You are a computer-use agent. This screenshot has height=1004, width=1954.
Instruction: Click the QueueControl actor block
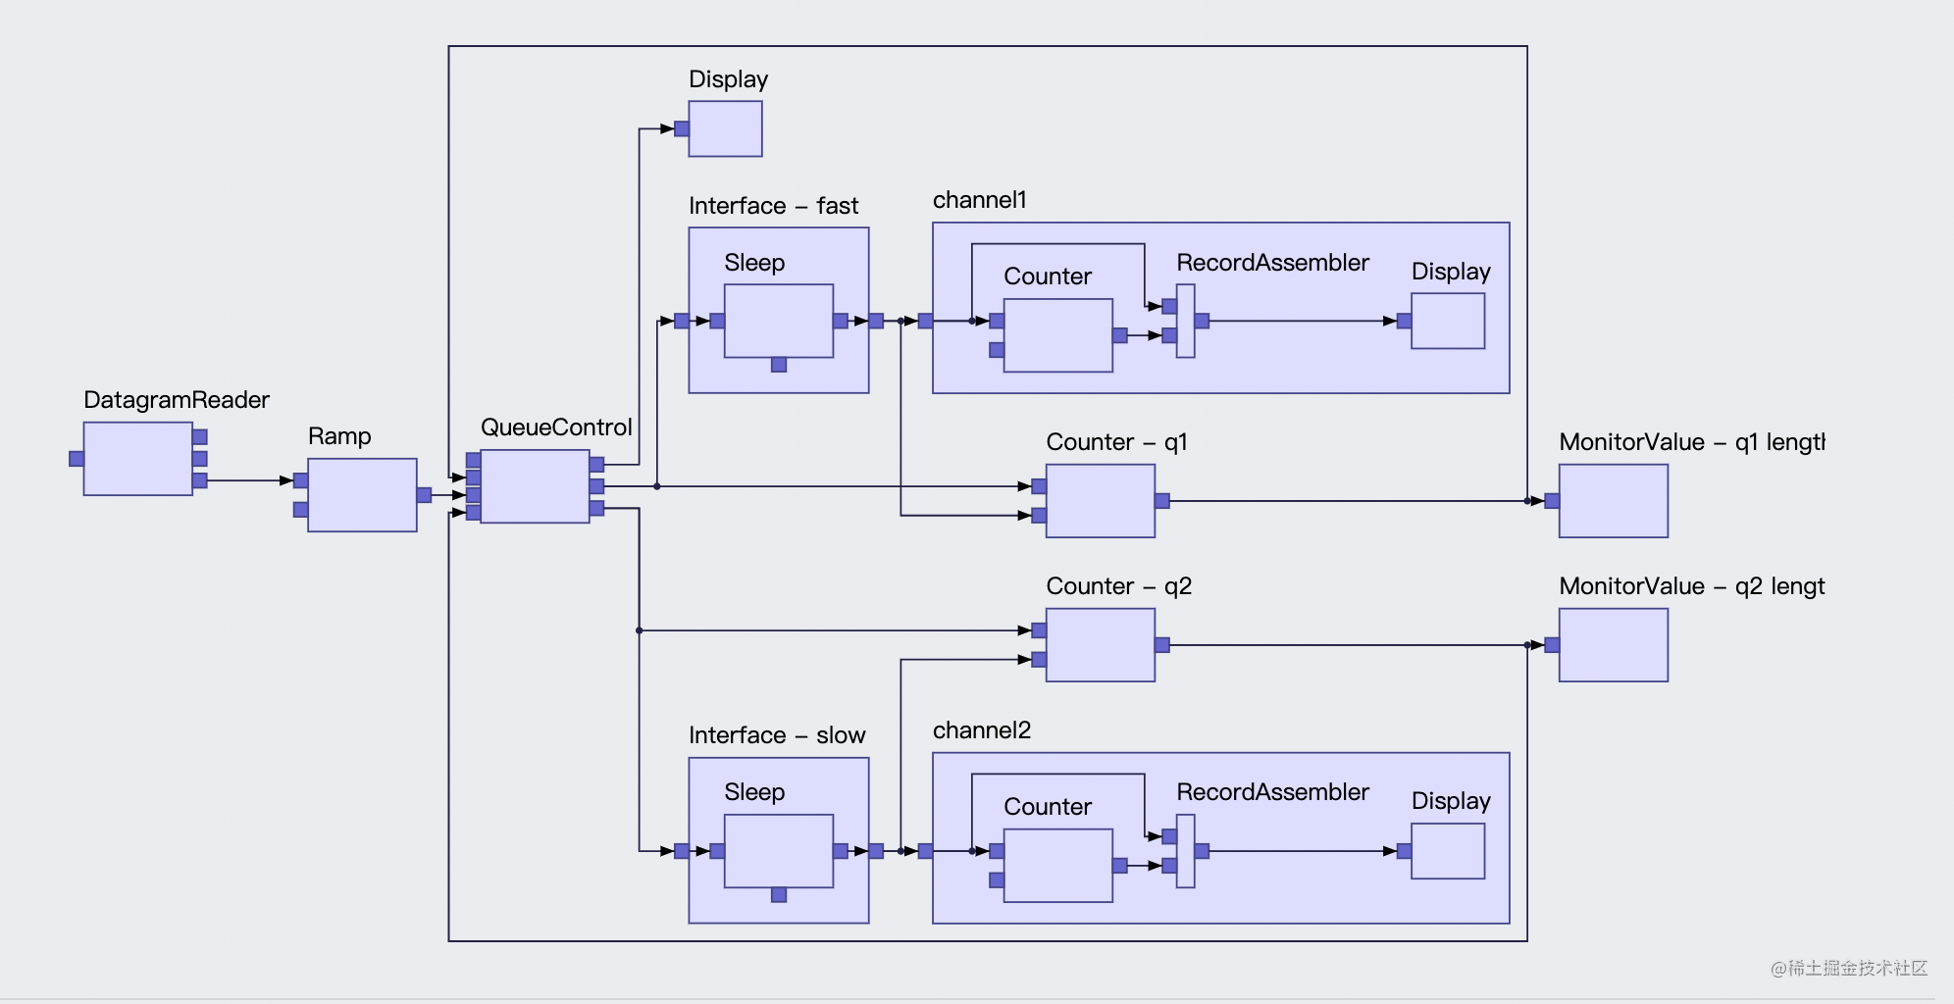535,486
